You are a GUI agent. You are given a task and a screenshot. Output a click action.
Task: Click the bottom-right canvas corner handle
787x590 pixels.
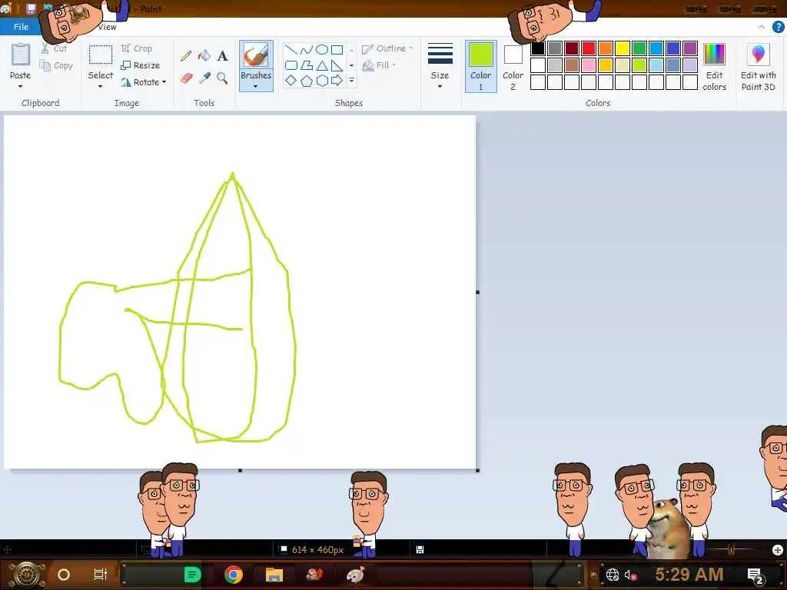(x=477, y=470)
